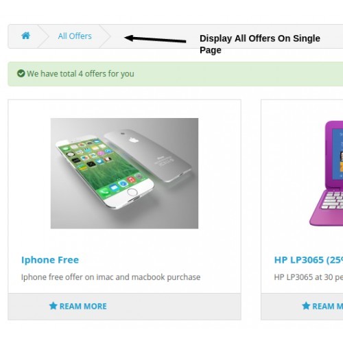This screenshot has width=343, height=343.
Task: Open the Iphone Free offer title
Action: [50, 260]
